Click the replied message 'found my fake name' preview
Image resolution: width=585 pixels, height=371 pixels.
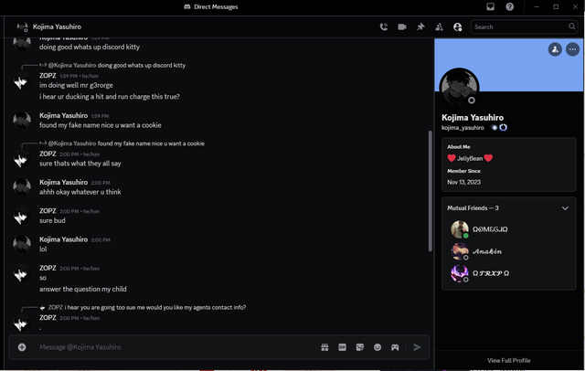[151, 143]
